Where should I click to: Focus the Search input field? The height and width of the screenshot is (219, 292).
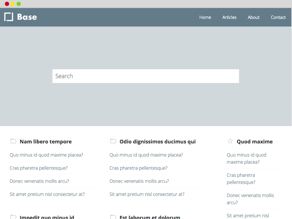[146, 76]
